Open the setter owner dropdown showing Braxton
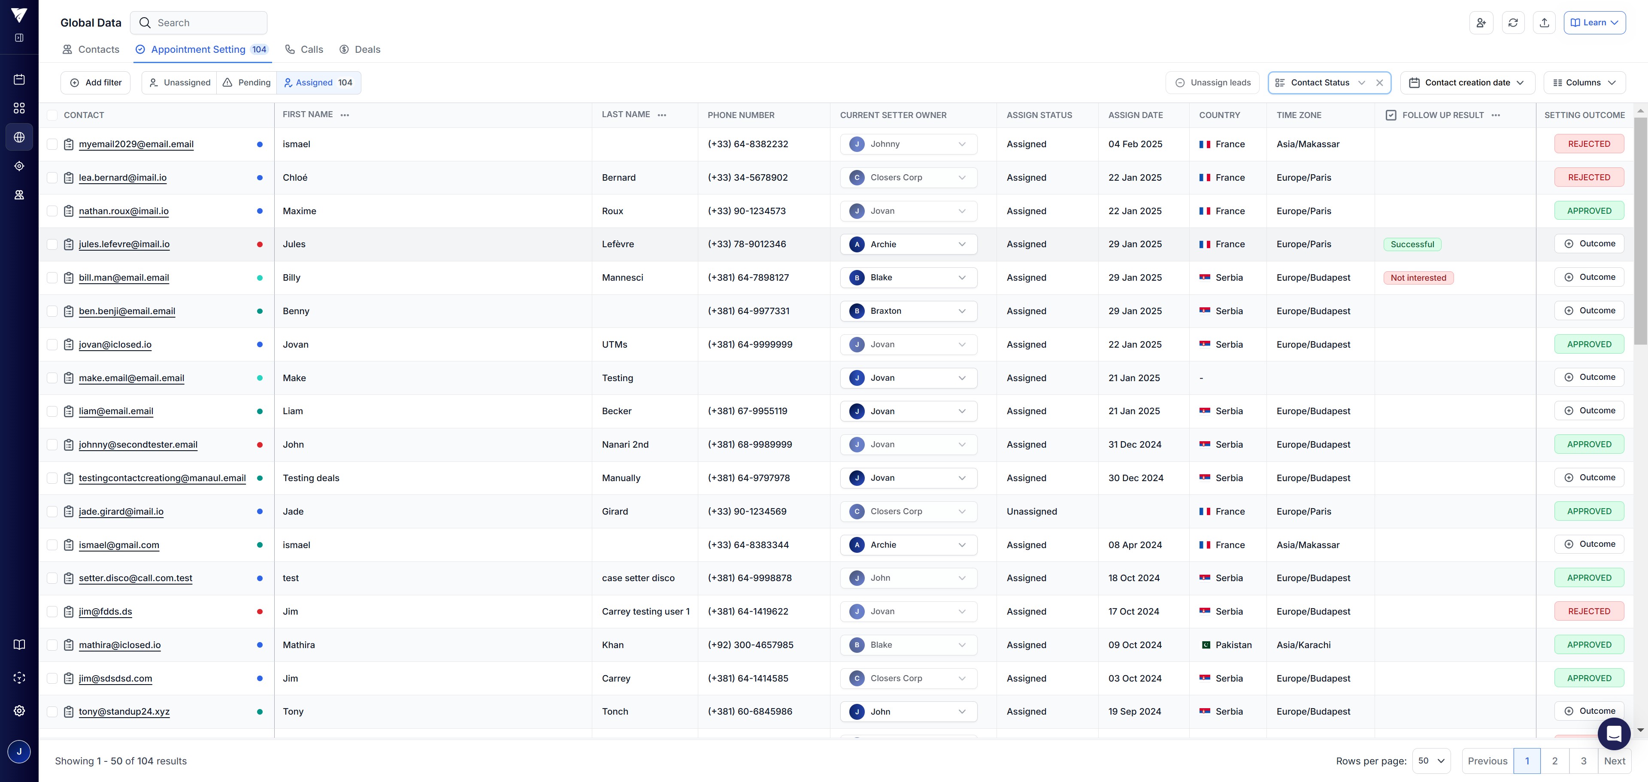 908,311
